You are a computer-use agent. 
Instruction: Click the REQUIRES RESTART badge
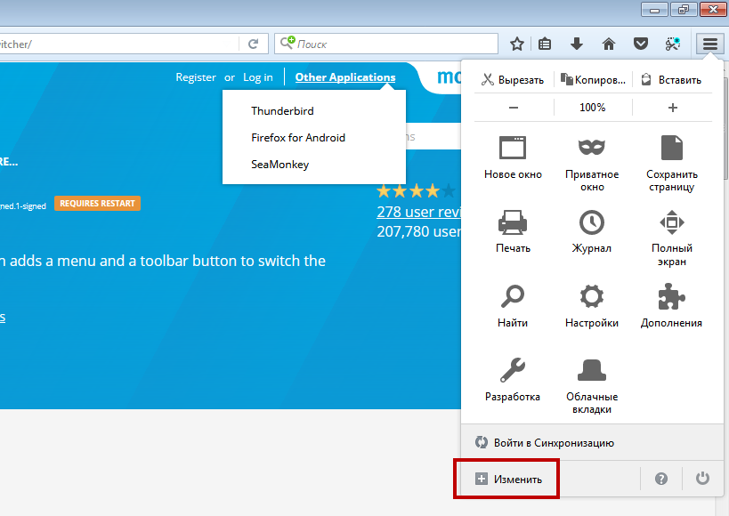97,204
